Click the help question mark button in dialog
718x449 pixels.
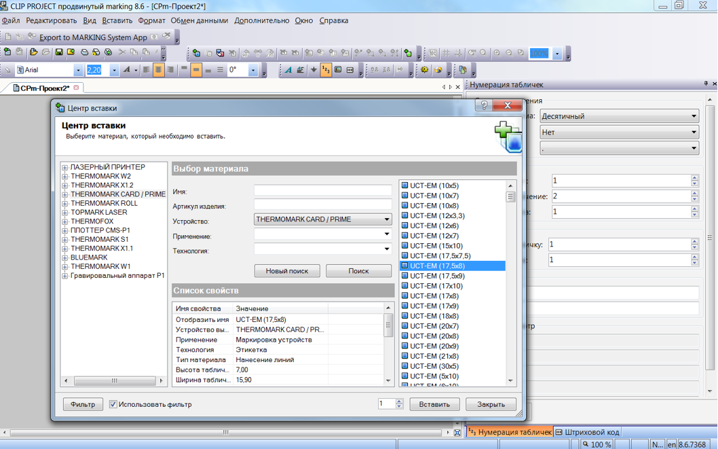(484, 105)
